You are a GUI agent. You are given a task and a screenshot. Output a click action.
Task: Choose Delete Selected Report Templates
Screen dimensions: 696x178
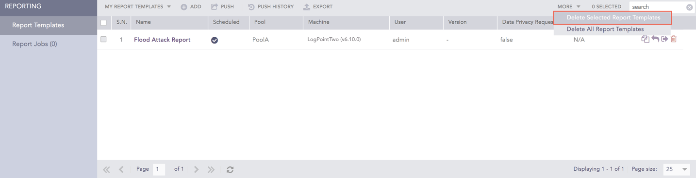[613, 17]
